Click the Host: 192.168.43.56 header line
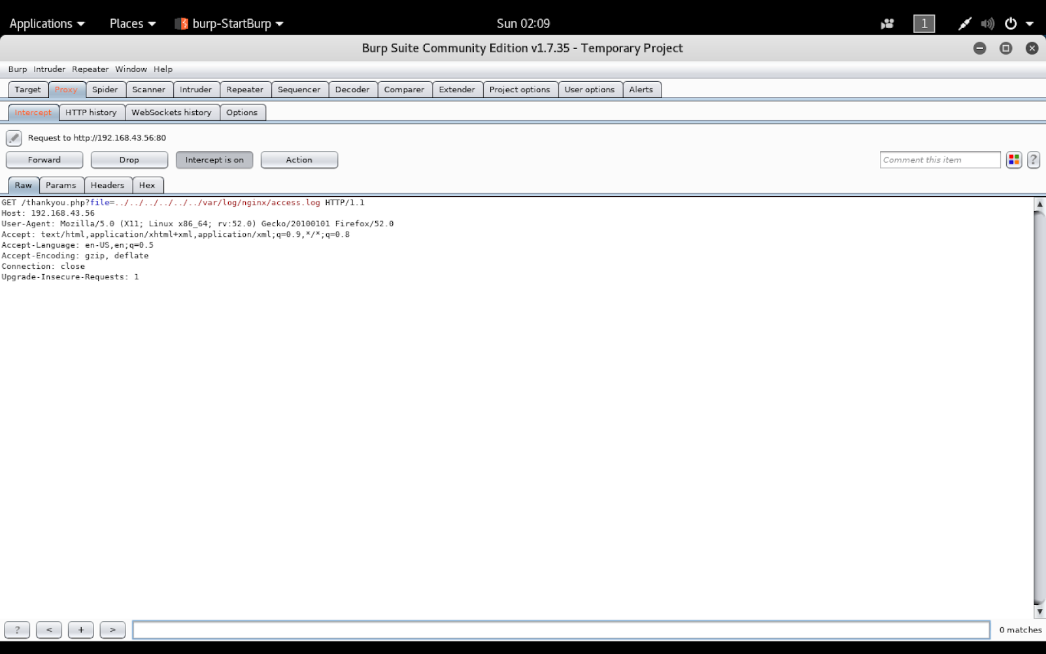Viewport: 1046px width, 654px height. (48, 213)
